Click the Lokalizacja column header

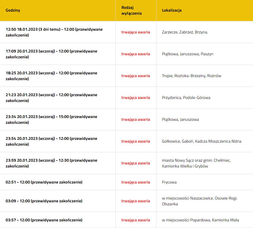click(172, 10)
